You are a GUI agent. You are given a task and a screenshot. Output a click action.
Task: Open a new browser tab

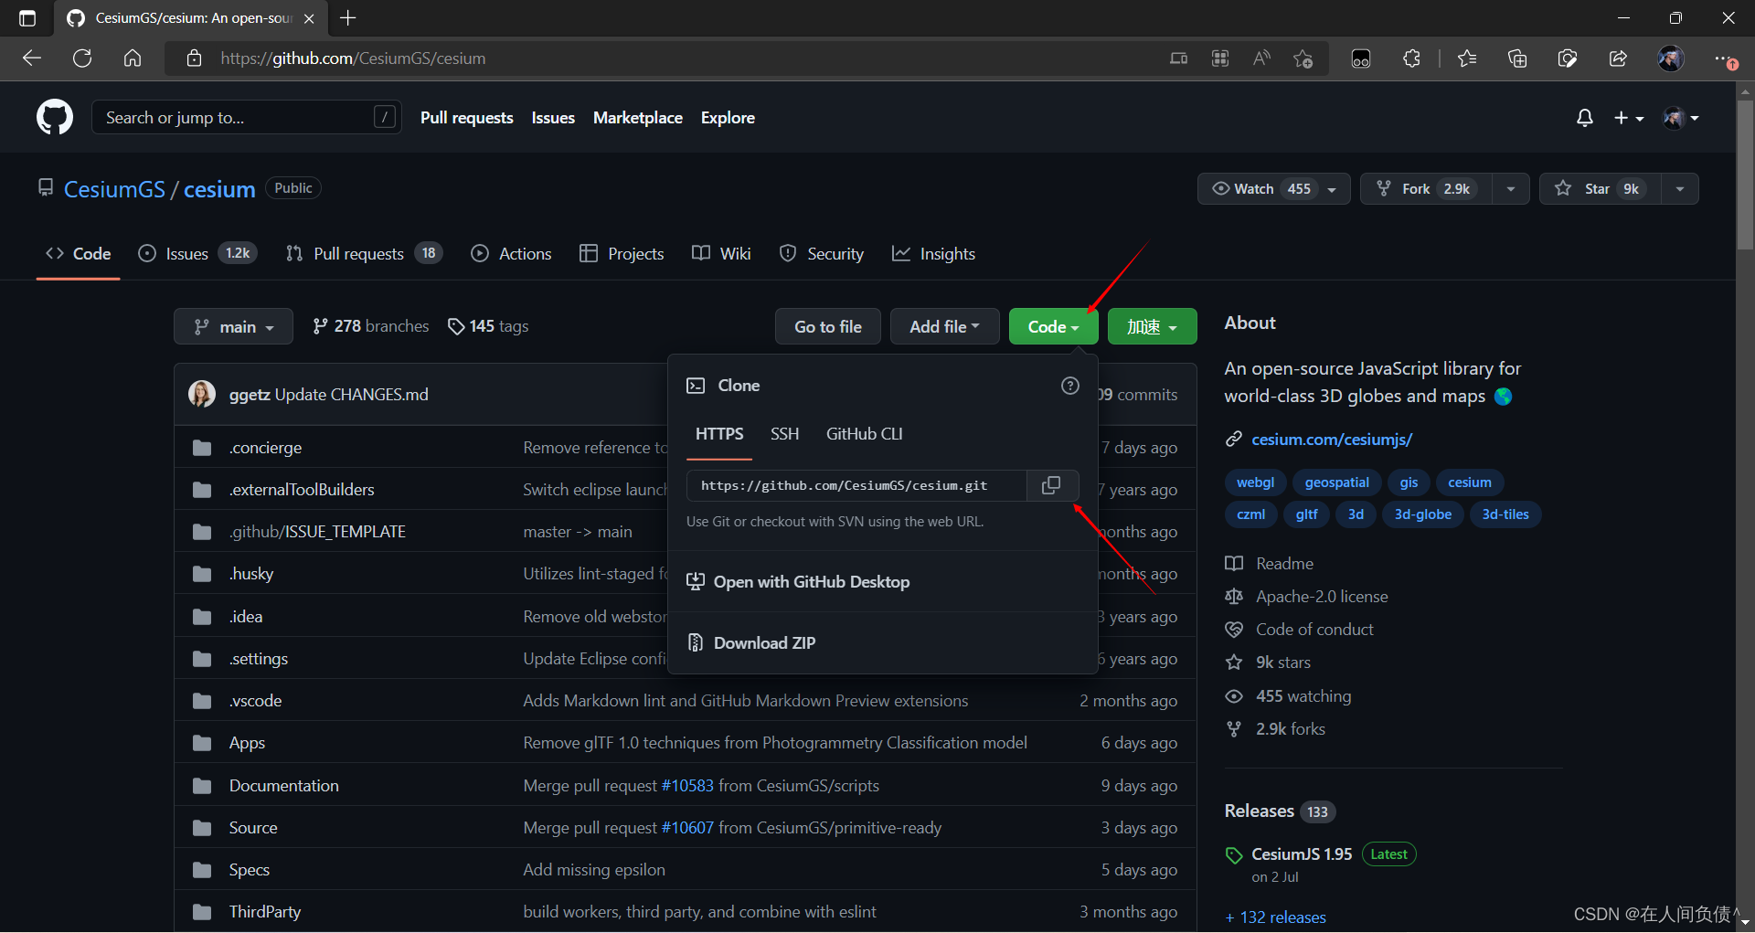348,18
